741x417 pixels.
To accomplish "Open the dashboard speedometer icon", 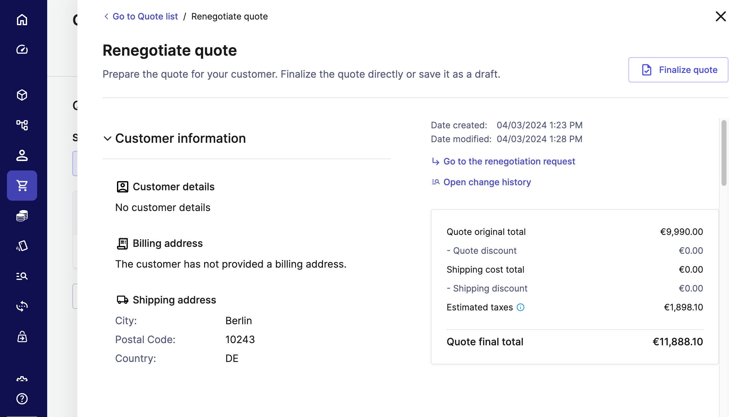I will point(22,49).
